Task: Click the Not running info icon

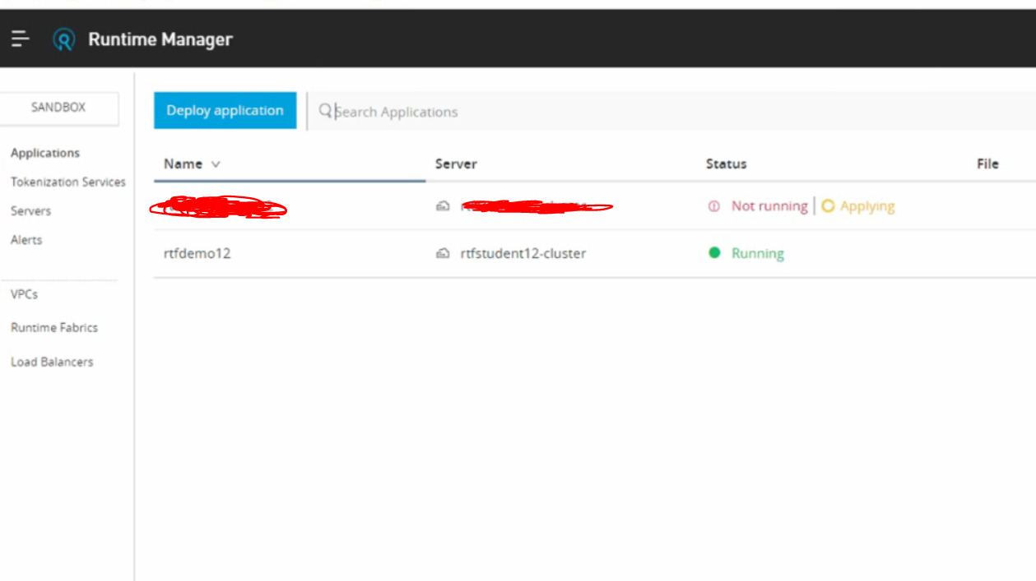Action: click(713, 206)
